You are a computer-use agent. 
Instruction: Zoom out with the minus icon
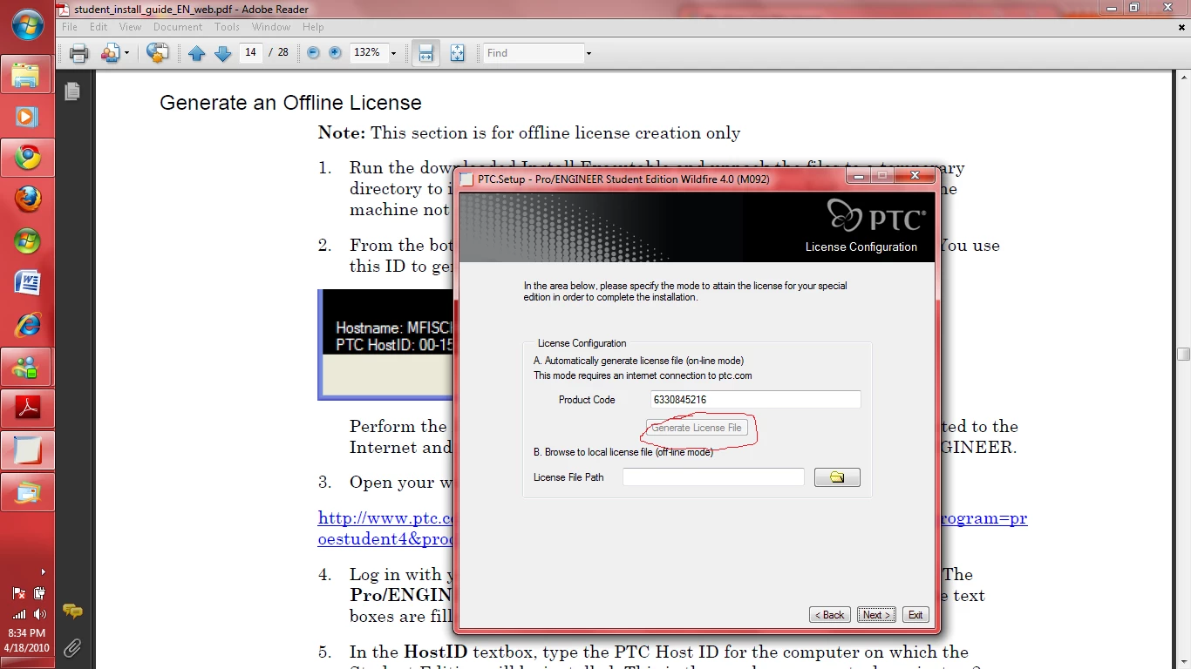(x=314, y=53)
